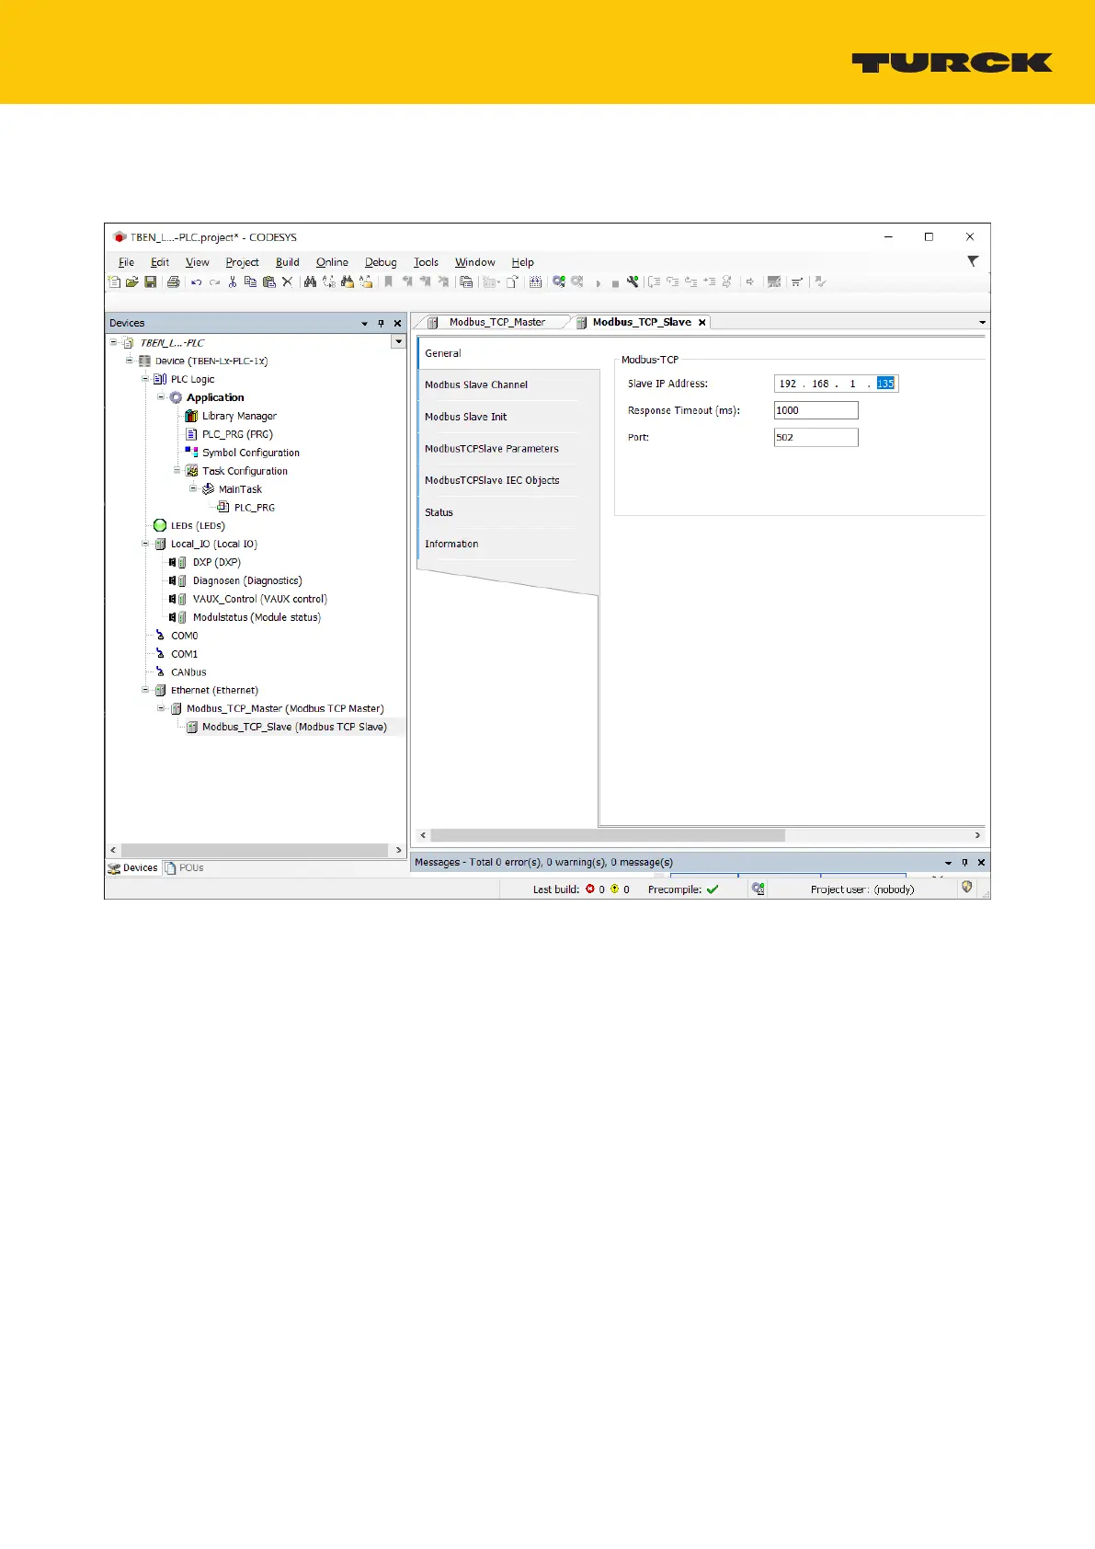Select PLC_PRG (PRG) in the tree
The image size is (1095, 1549).
pyautogui.click(x=237, y=434)
